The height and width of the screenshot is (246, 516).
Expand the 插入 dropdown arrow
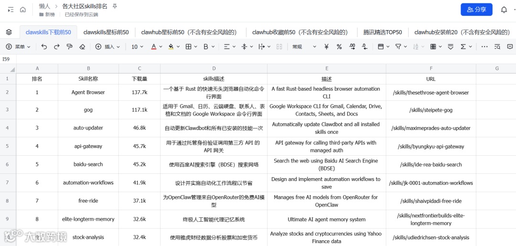[x=118, y=47]
